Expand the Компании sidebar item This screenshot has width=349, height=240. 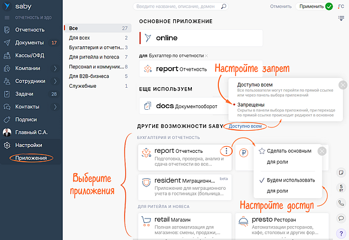(x=55, y=68)
